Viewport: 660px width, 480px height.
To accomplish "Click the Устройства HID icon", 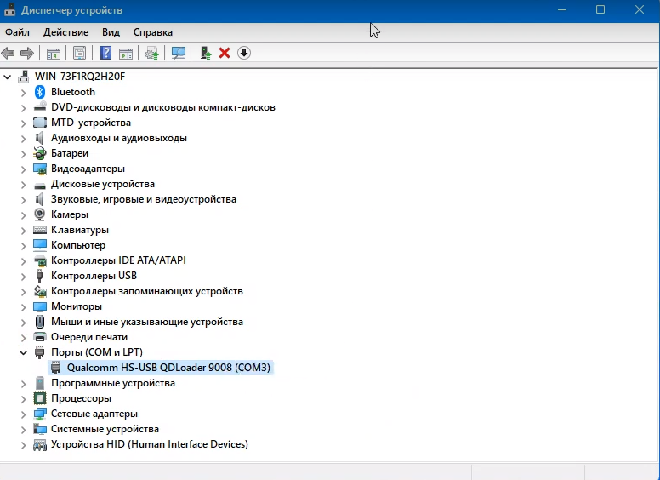I will (40, 444).
